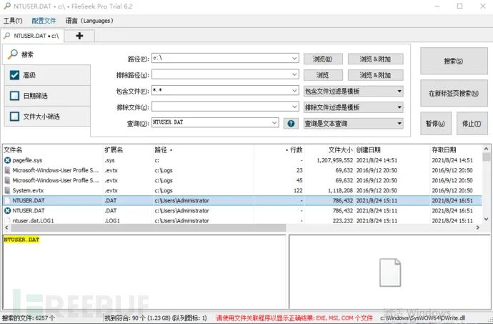
Task: Click the magnifier icon in 搜索 section header
Action: click(13, 54)
